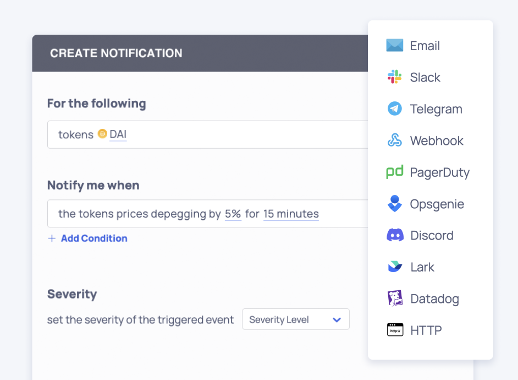Click the HTTP browser icon
This screenshot has width=518, height=380.
(395, 330)
